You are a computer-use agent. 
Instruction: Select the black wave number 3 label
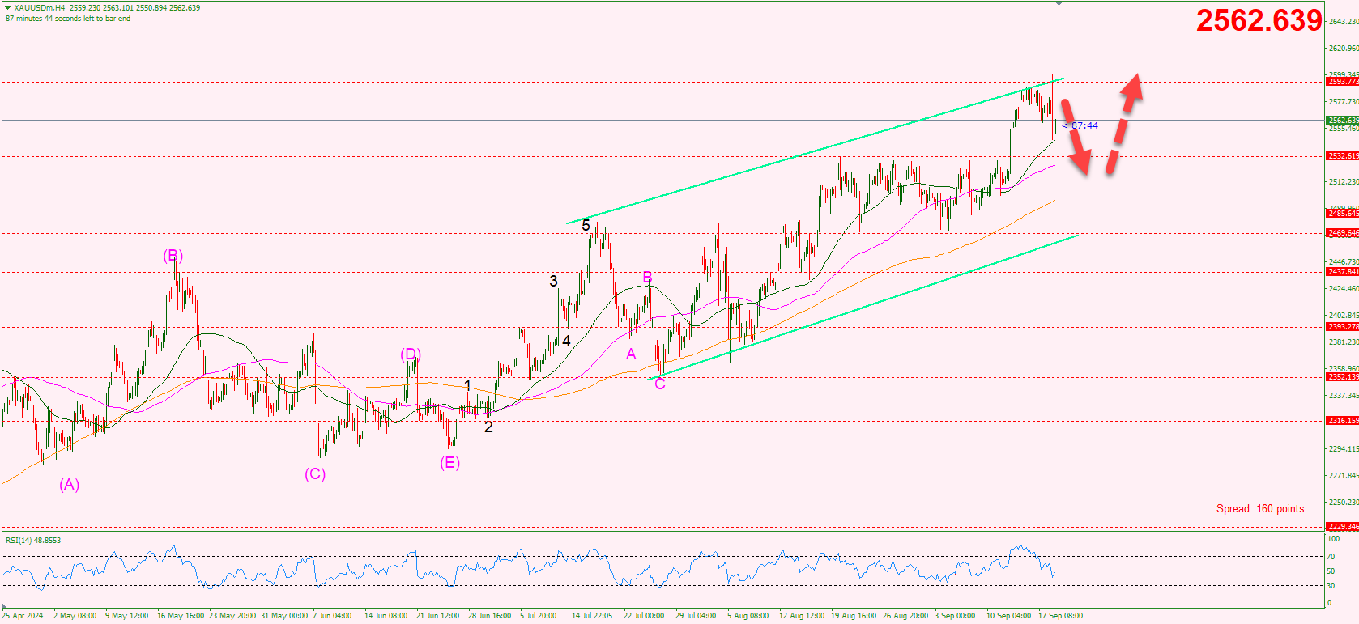pos(553,281)
